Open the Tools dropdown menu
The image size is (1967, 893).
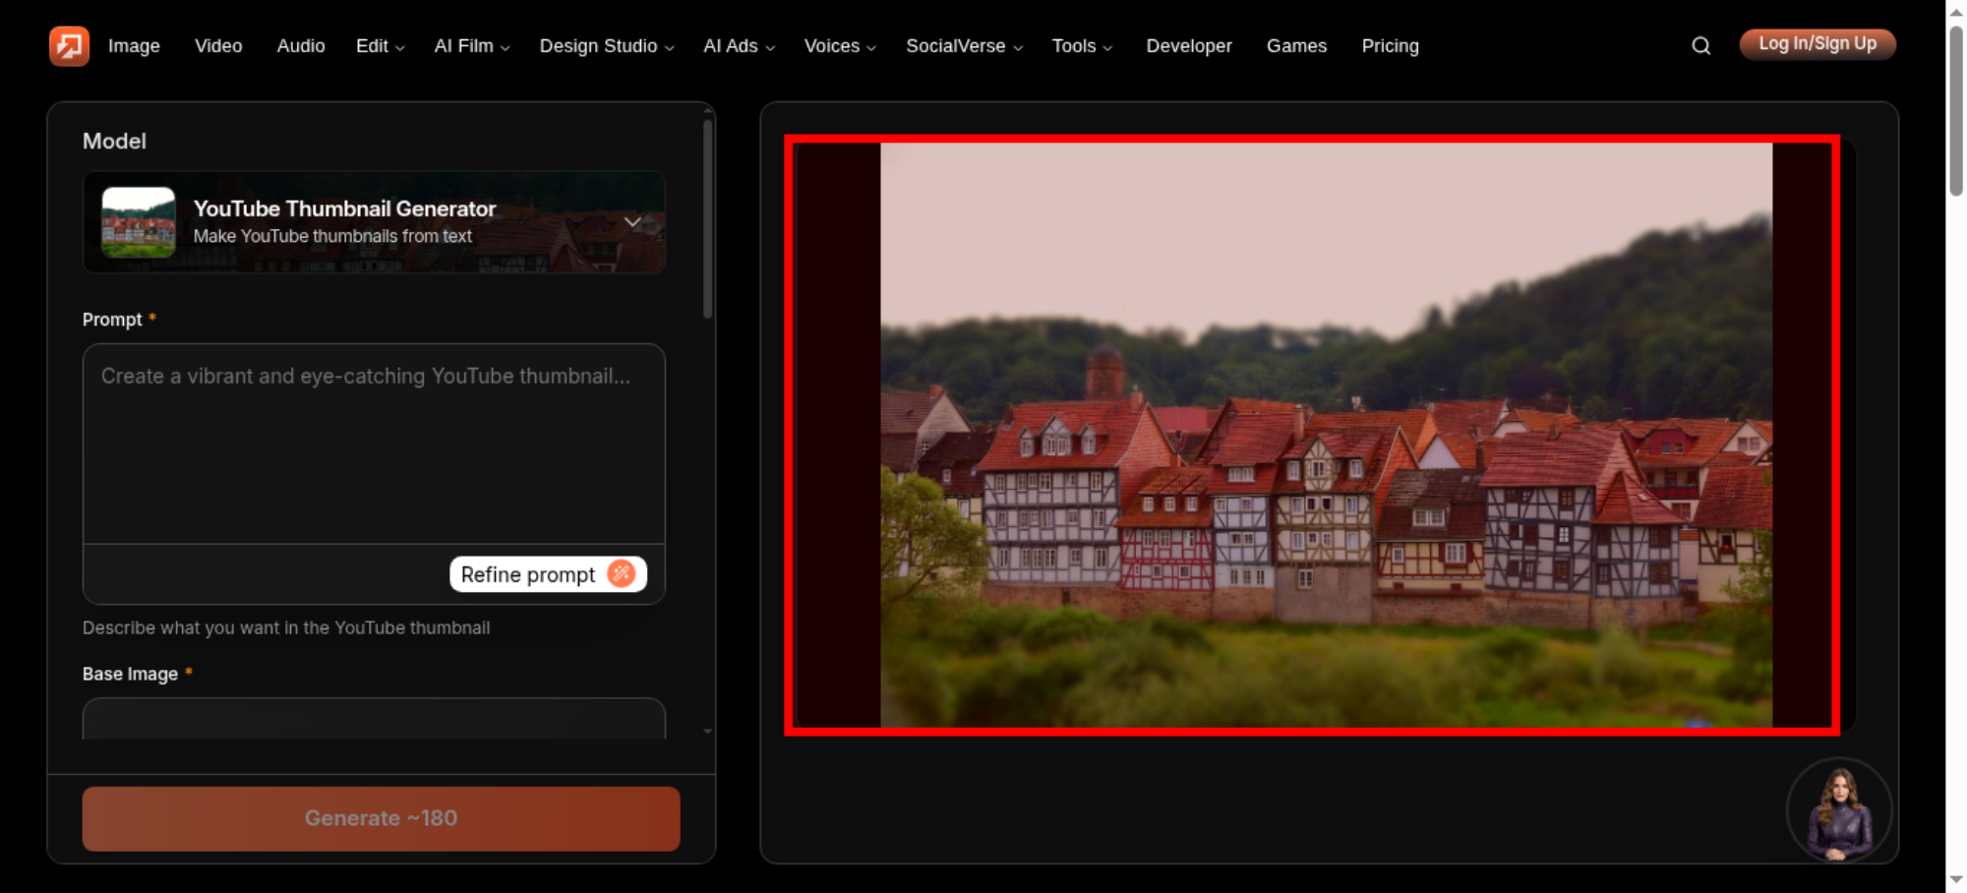click(x=1082, y=46)
